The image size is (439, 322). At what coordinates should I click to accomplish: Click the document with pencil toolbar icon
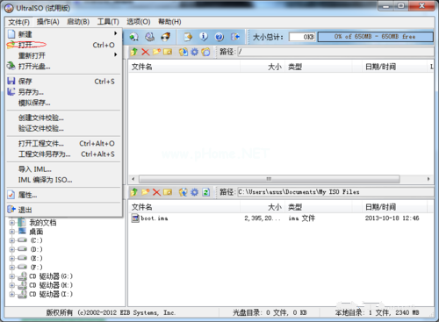point(188,37)
